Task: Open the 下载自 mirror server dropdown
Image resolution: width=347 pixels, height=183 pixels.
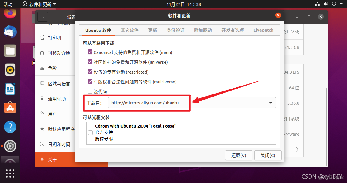Action: point(271,103)
